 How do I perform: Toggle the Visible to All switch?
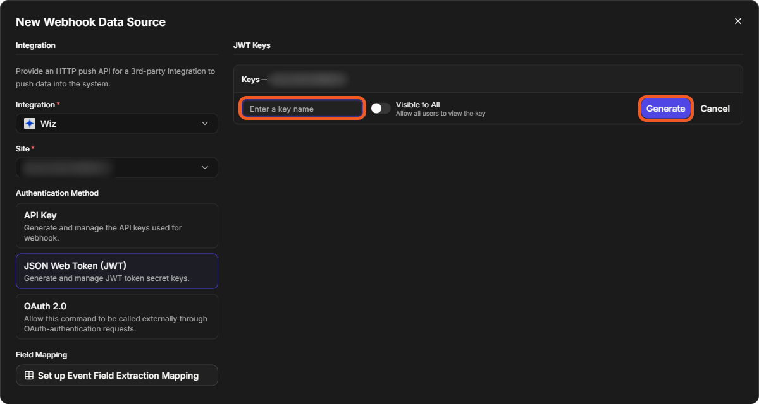[x=380, y=109]
